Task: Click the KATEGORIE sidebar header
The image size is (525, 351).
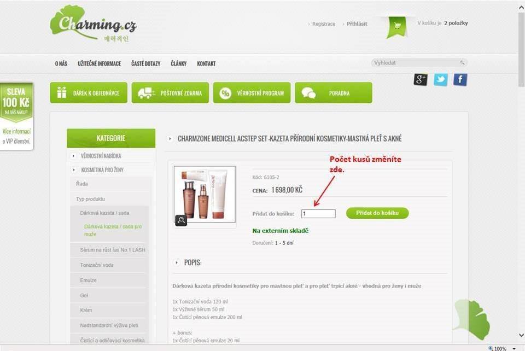Action: pyautogui.click(x=111, y=138)
